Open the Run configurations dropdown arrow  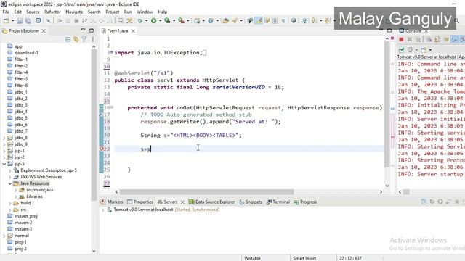coord(160,20)
